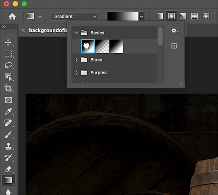
Task: Open gradient panel gear settings menu
Action: [x=174, y=31]
